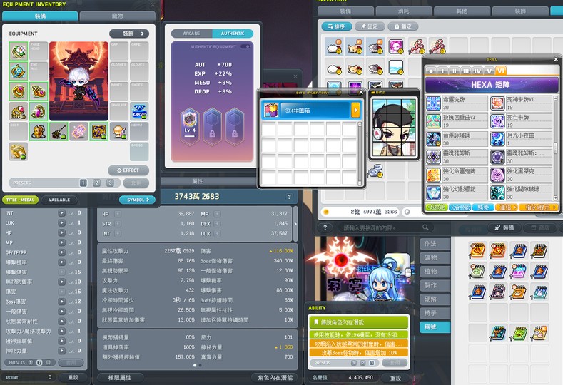Click the 死神卡牌VI skill icon
Screen dimensions: 563x385
click(x=496, y=103)
